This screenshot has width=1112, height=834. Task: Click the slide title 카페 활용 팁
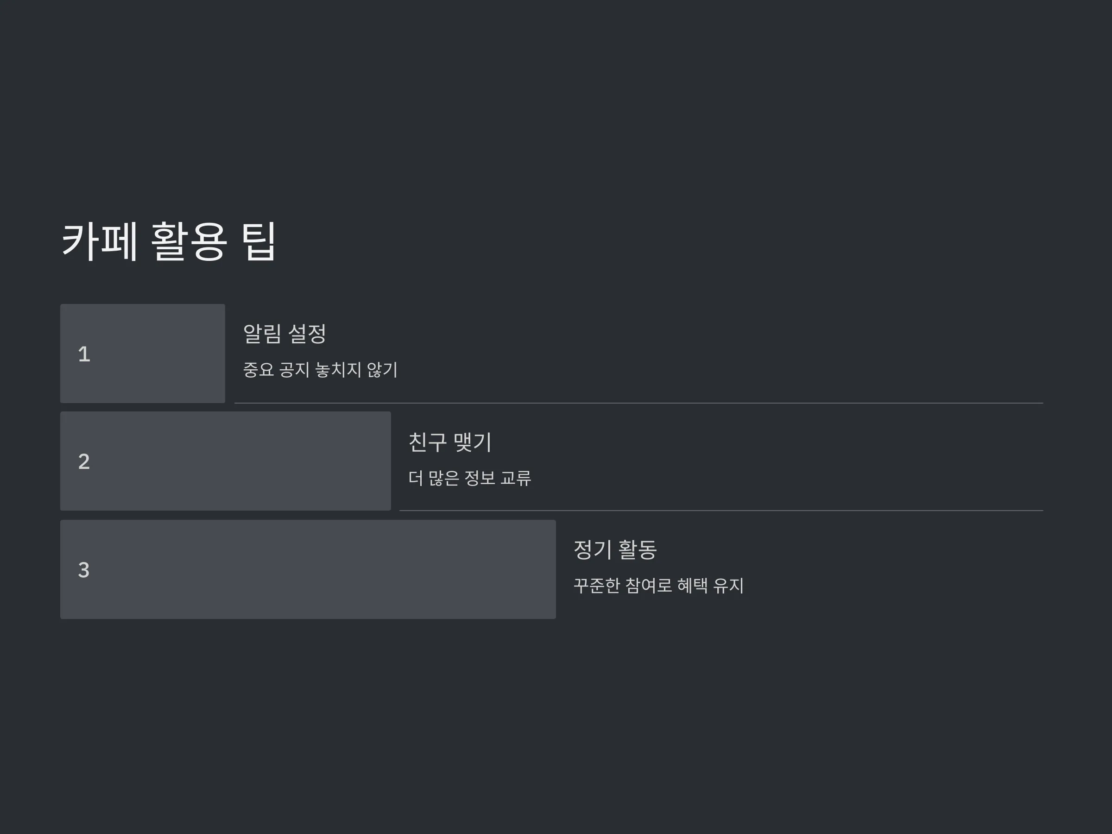coord(169,241)
